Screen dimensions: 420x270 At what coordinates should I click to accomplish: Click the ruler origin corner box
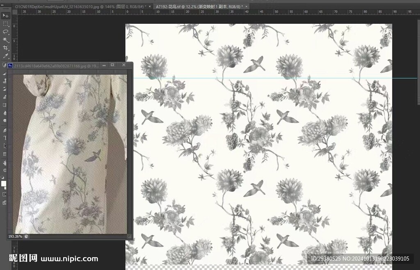(x=15, y=12)
